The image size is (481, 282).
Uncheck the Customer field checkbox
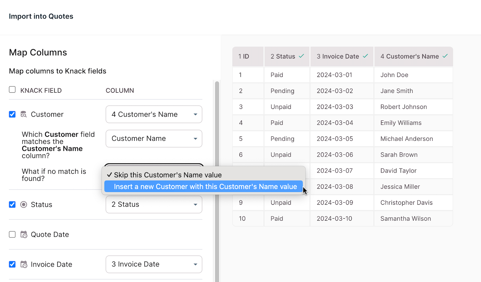(12, 114)
